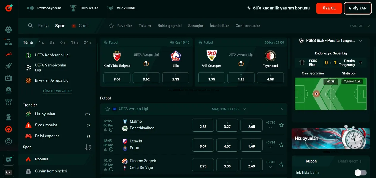Open statistics bars icon for Utrecht match

105,150
